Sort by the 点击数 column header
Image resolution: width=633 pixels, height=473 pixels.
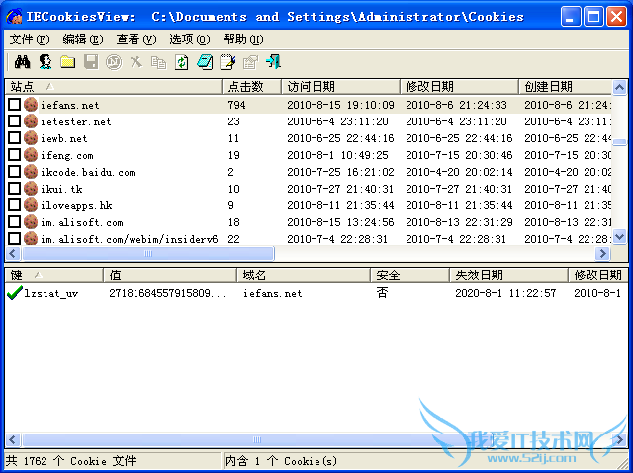(x=251, y=86)
